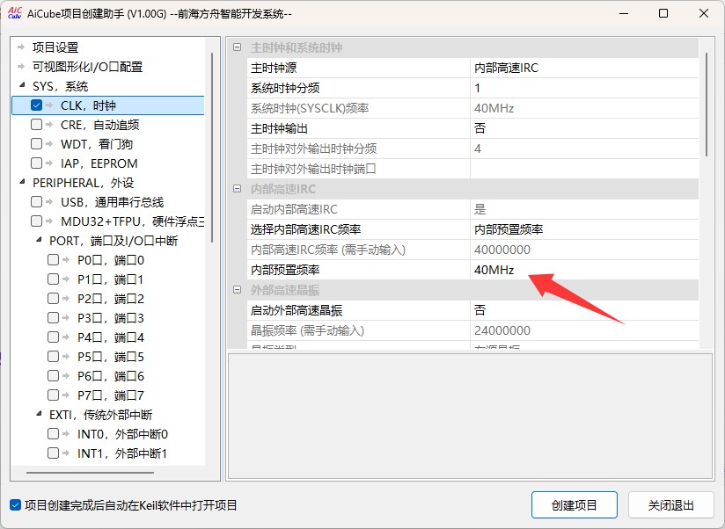Check the INT0 外部中断0 checkbox
The width and height of the screenshot is (725, 529).
(53, 434)
